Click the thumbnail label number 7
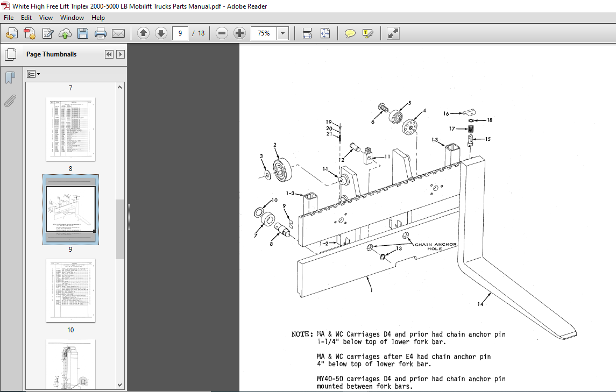This screenshot has height=392, width=616. [70, 88]
